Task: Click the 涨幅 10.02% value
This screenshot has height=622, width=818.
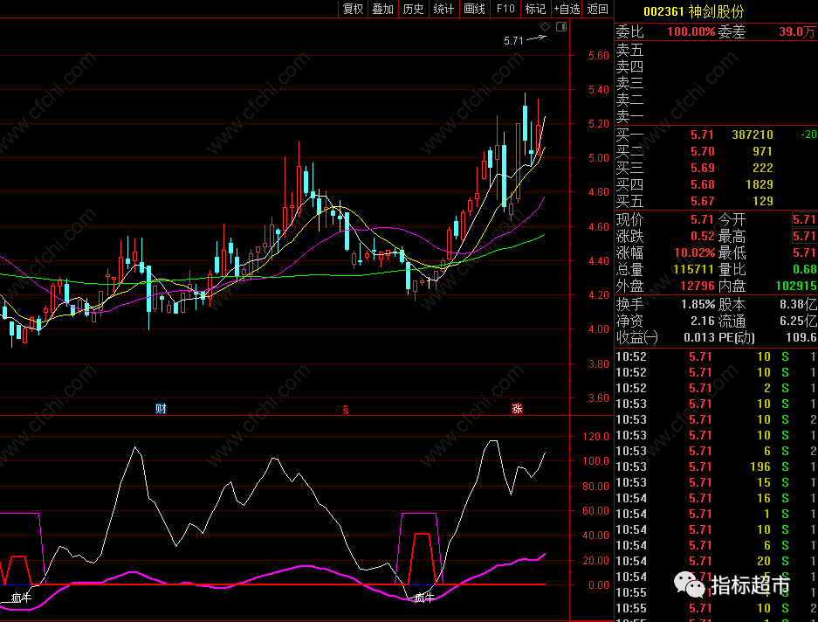Action: pos(694,252)
